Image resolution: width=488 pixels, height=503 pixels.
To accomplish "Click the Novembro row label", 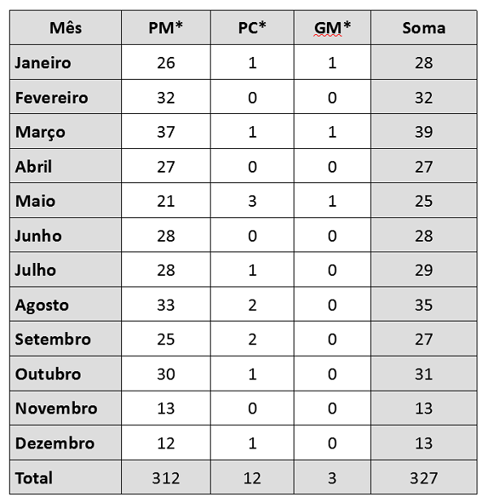I will 55,409.
